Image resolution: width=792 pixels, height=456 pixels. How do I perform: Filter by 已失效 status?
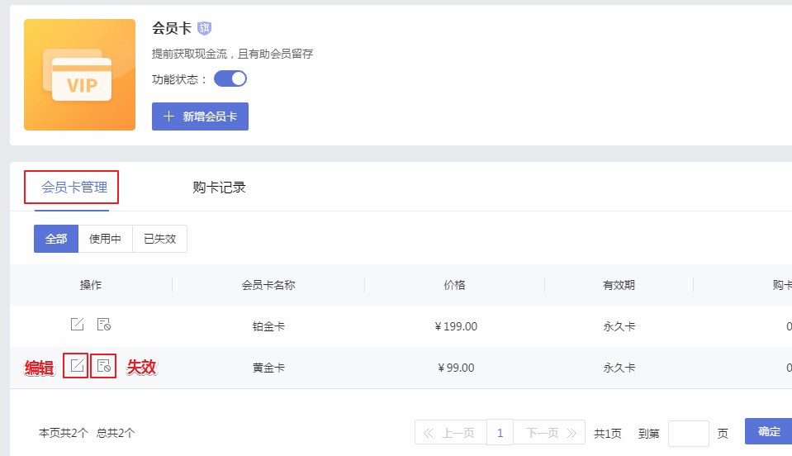coord(159,239)
